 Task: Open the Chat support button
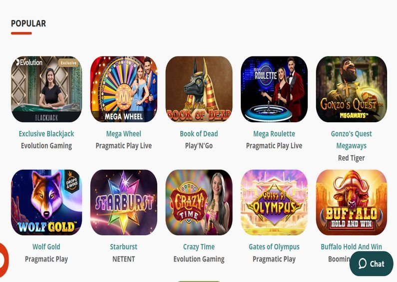[371, 264]
